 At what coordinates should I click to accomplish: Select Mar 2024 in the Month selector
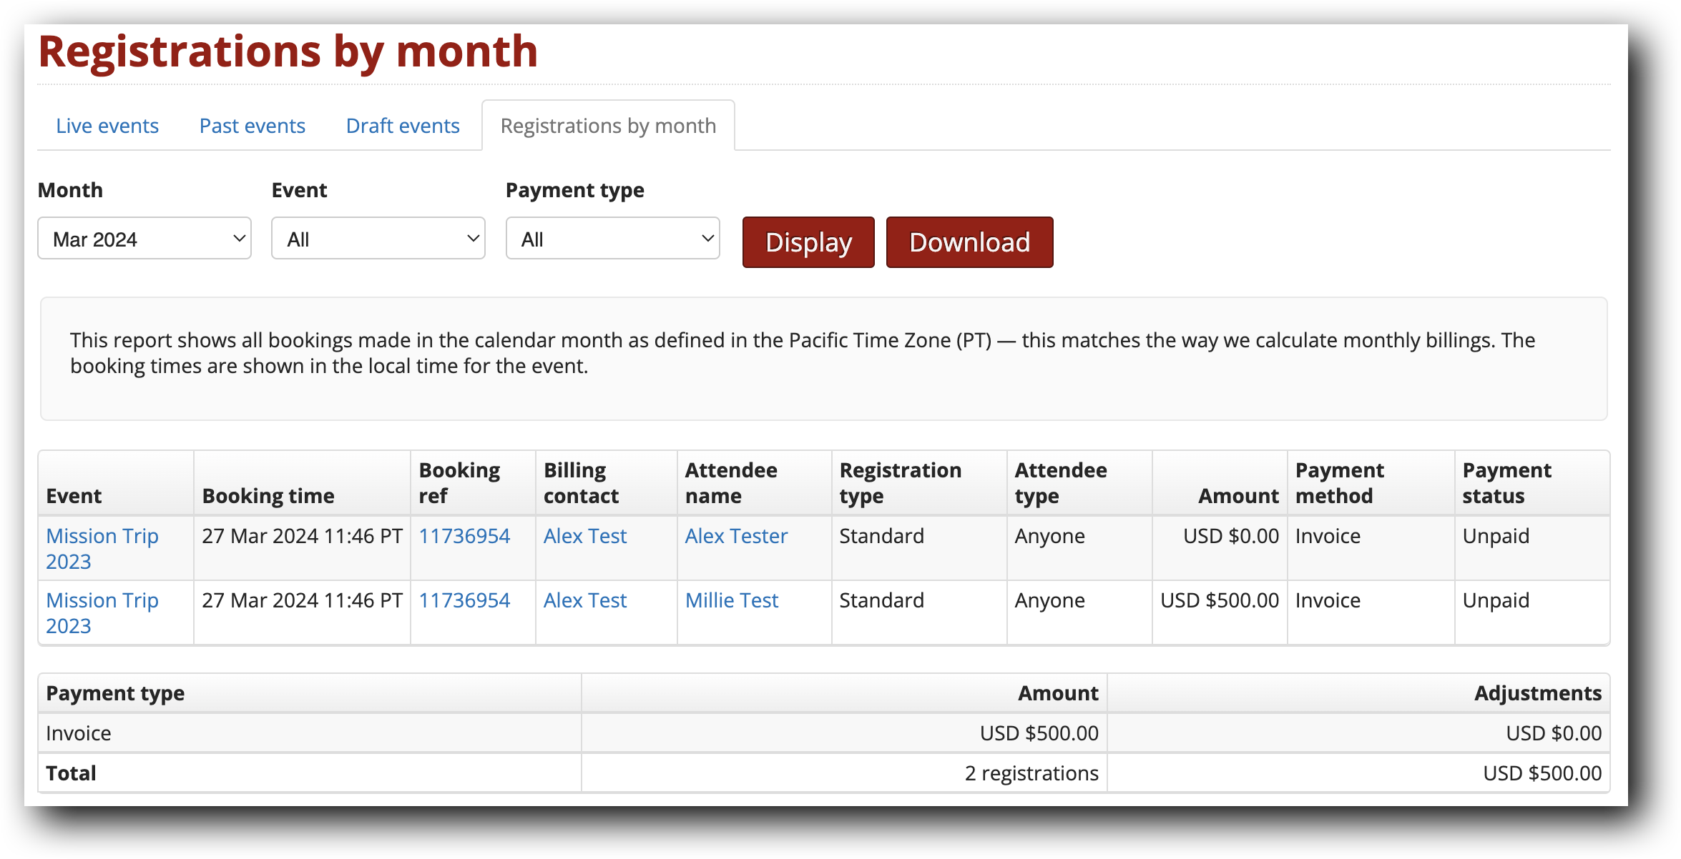tap(143, 238)
